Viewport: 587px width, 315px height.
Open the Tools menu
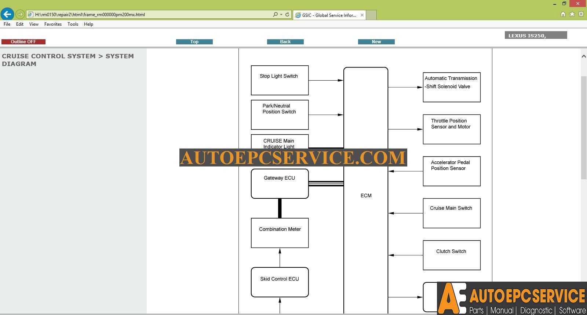pos(73,24)
